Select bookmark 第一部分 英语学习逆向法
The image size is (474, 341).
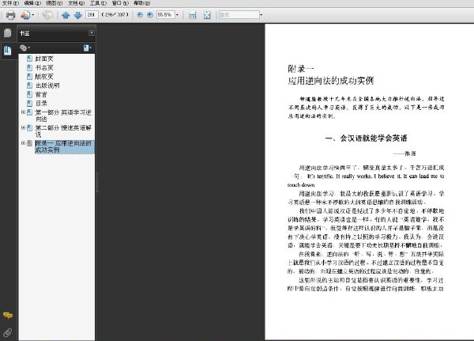pos(63,116)
